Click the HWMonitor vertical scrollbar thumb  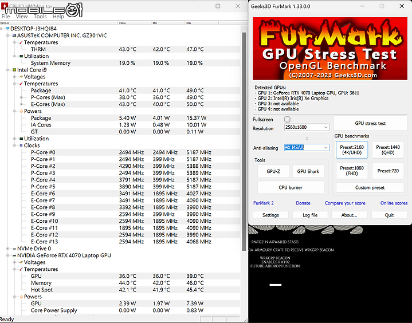(x=244, y=141)
